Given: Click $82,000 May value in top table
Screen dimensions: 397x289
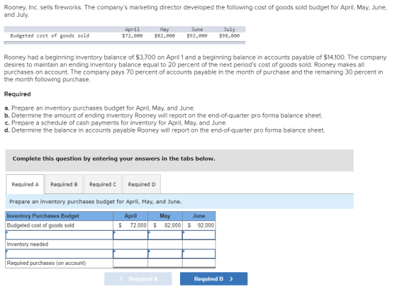Looking at the screenshot, I should [164, 35].
